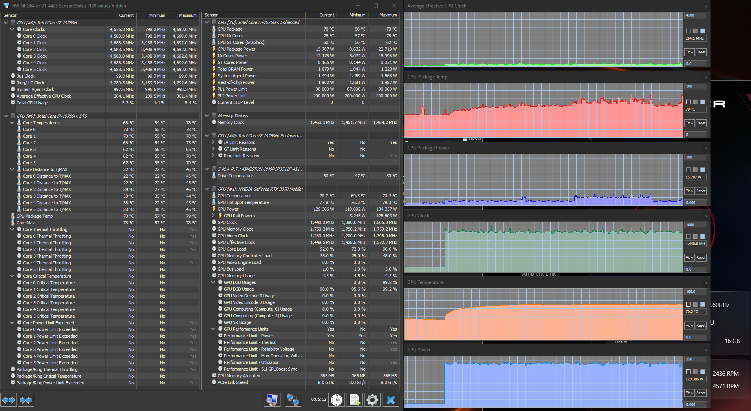
Task: Click the thermometer icon beside CPU Package
Action: [214, 29]
